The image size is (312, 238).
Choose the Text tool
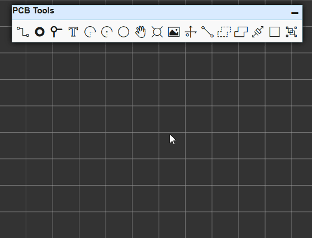(73, 32)
